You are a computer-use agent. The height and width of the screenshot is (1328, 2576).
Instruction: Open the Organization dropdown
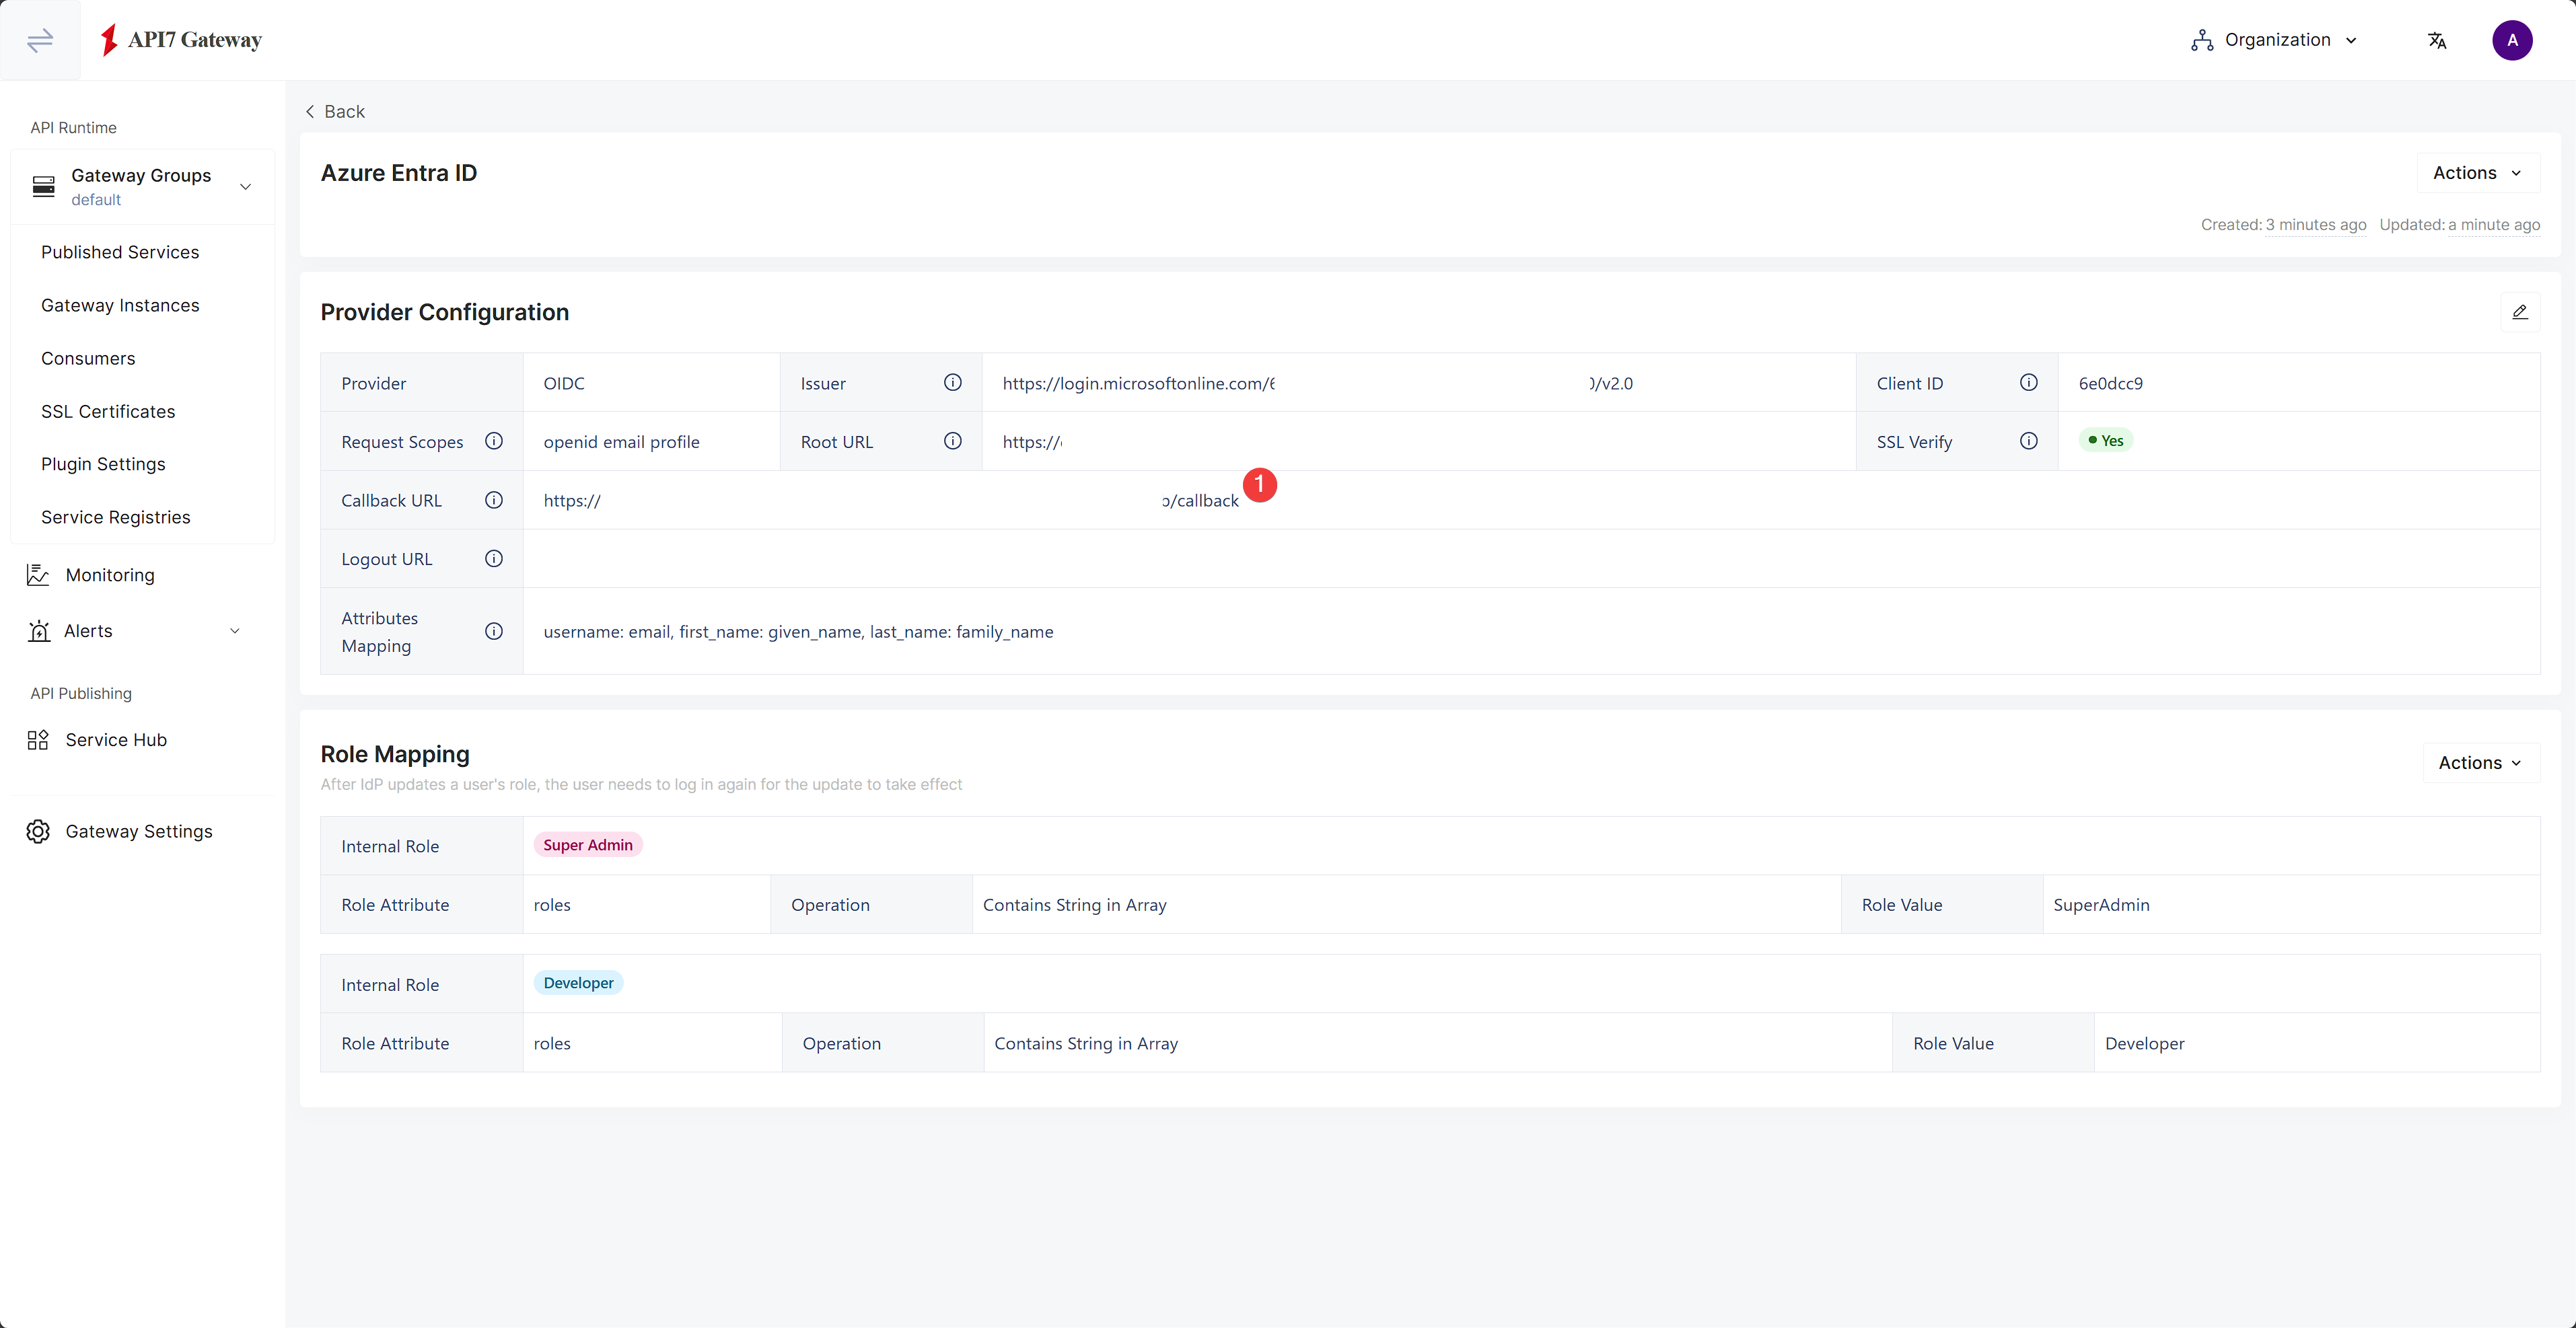pyautogui.click(x=2274, y=40)
